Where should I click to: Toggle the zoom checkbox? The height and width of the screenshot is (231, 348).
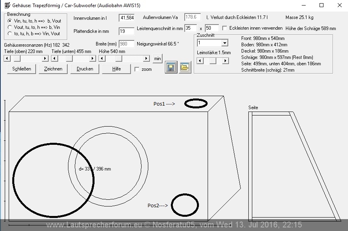click(x=137, y=69)
